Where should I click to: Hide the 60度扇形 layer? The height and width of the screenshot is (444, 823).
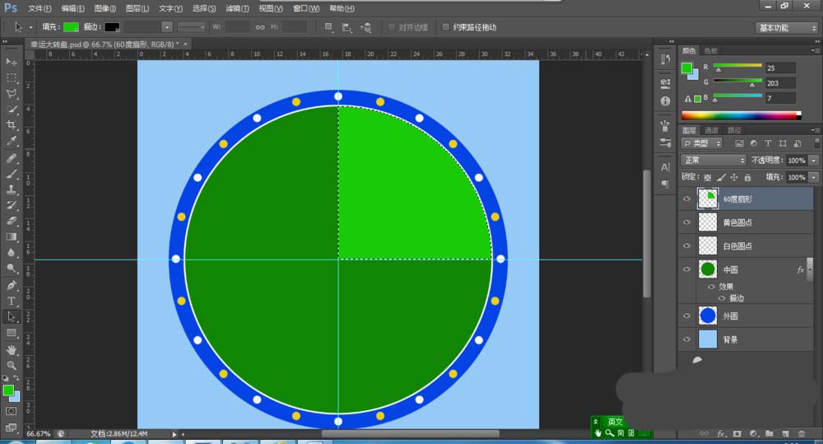click(x=686, y=199)
